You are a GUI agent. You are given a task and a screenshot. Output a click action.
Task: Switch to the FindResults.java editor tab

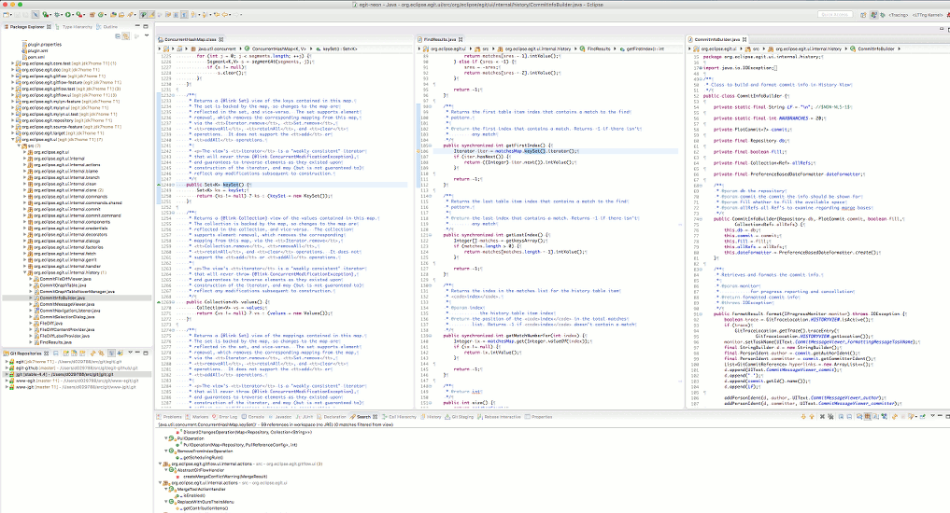coord(441,38)
